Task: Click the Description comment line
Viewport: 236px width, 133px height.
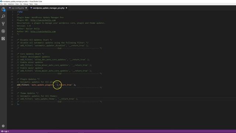Action: [61, 23]
